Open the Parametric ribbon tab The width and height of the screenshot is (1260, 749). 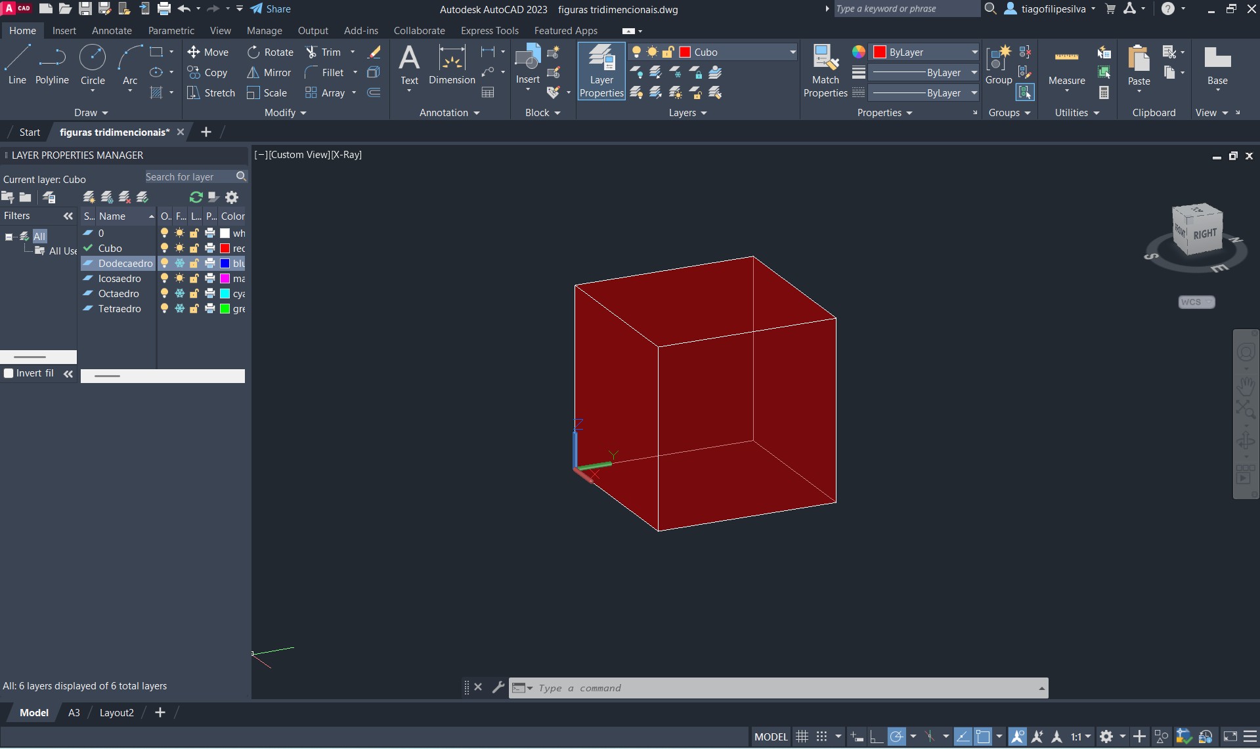[171, 31]
